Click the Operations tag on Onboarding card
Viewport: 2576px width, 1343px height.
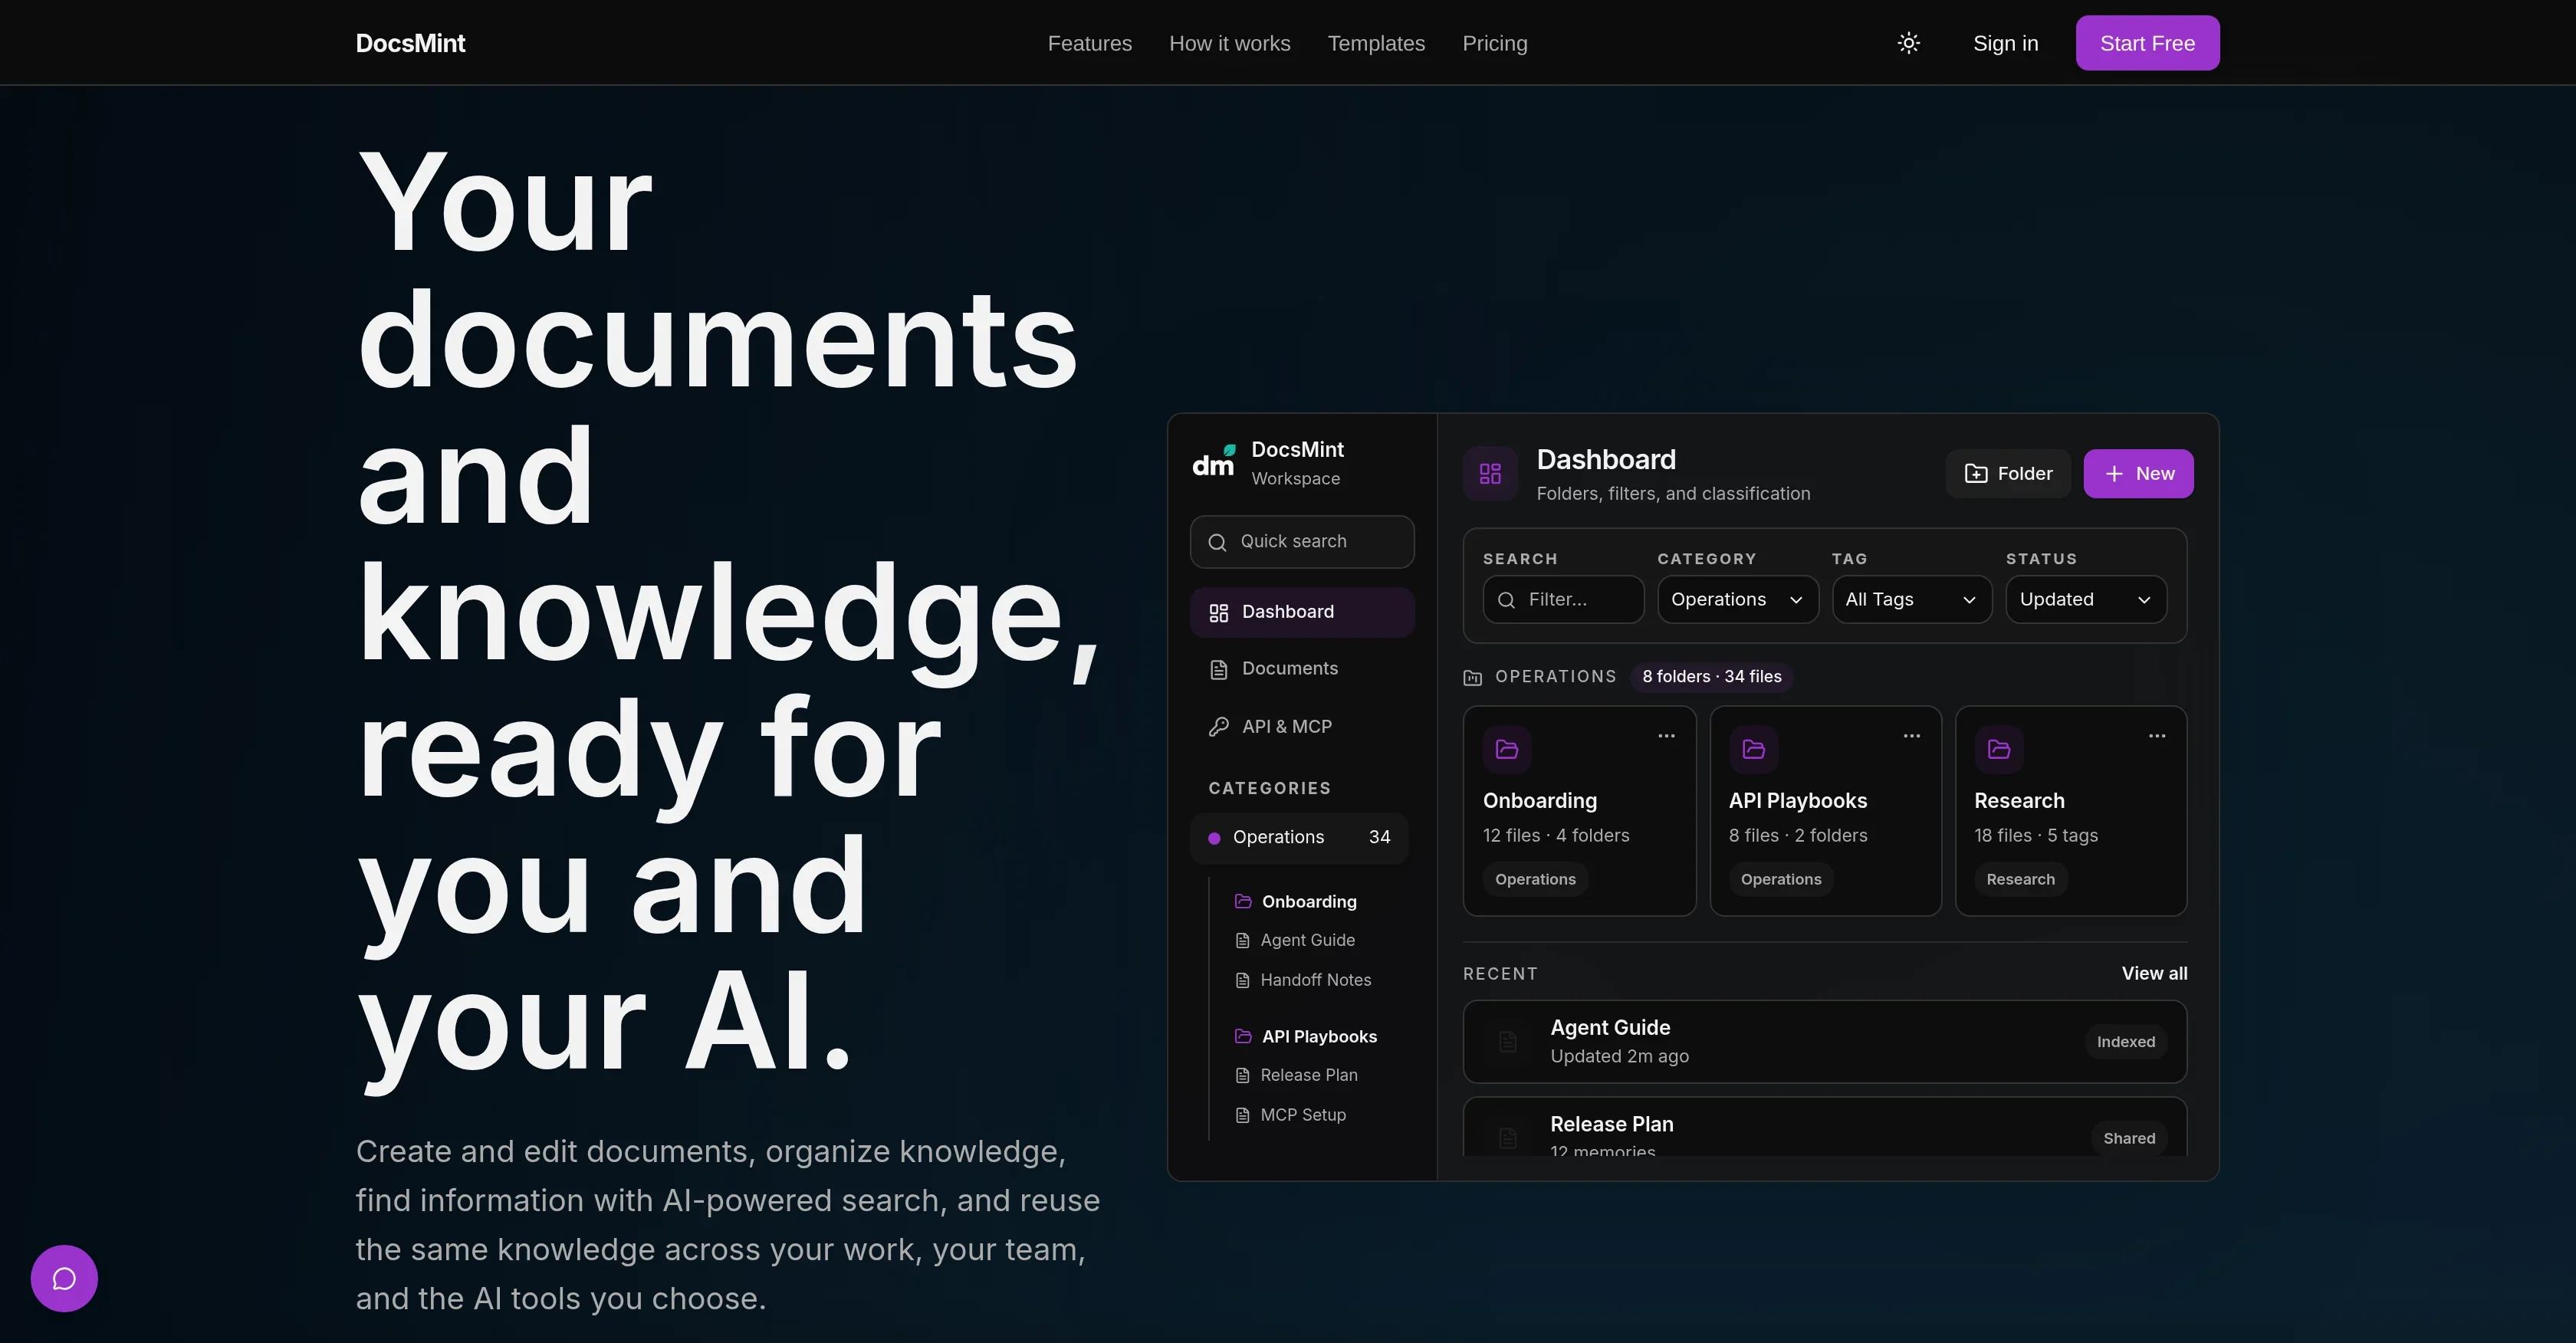pyautogui.click(x=1535, y=879)
